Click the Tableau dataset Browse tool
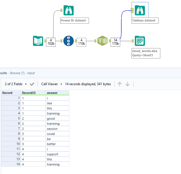 [x=140, y=10]
